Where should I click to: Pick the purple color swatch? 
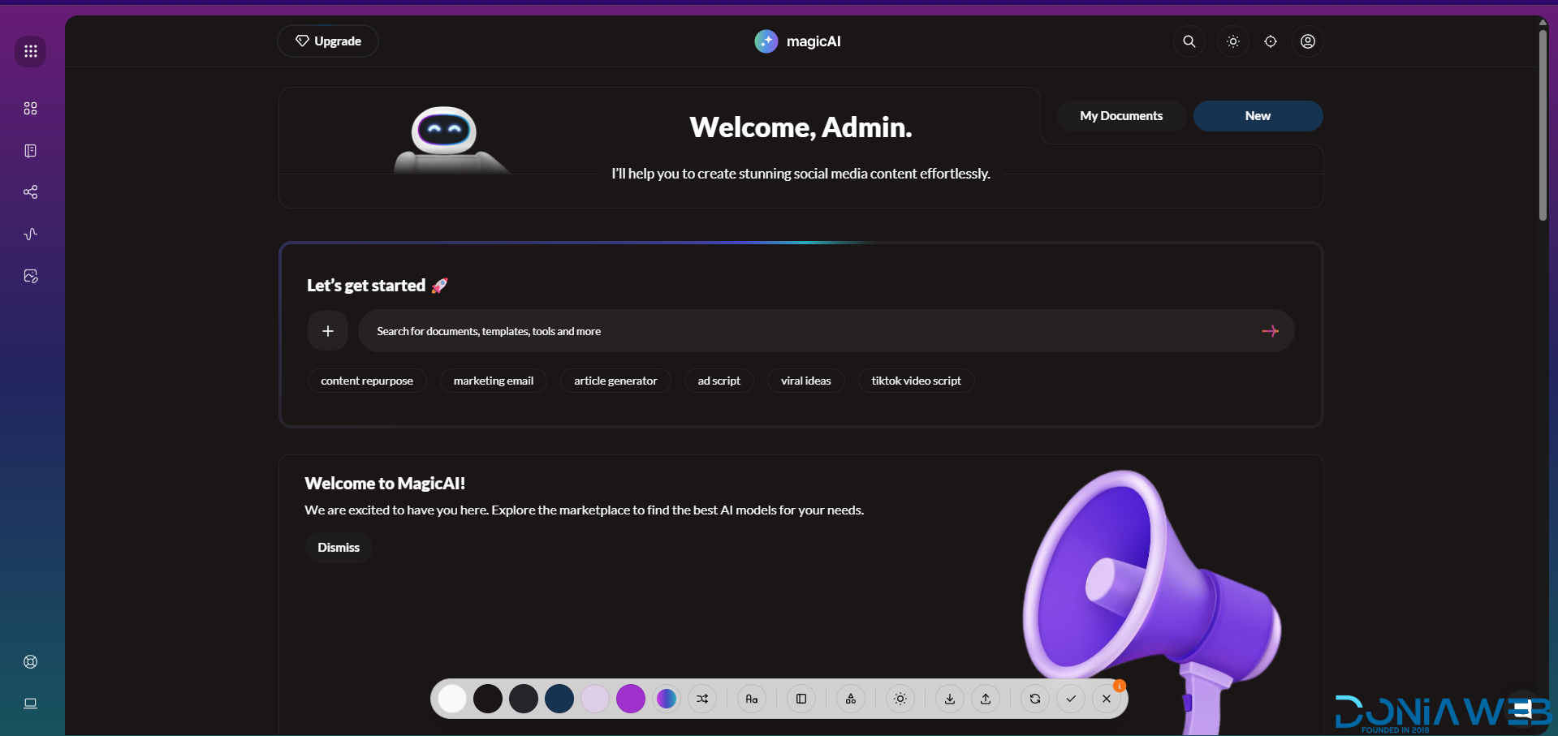pos(630,699)
